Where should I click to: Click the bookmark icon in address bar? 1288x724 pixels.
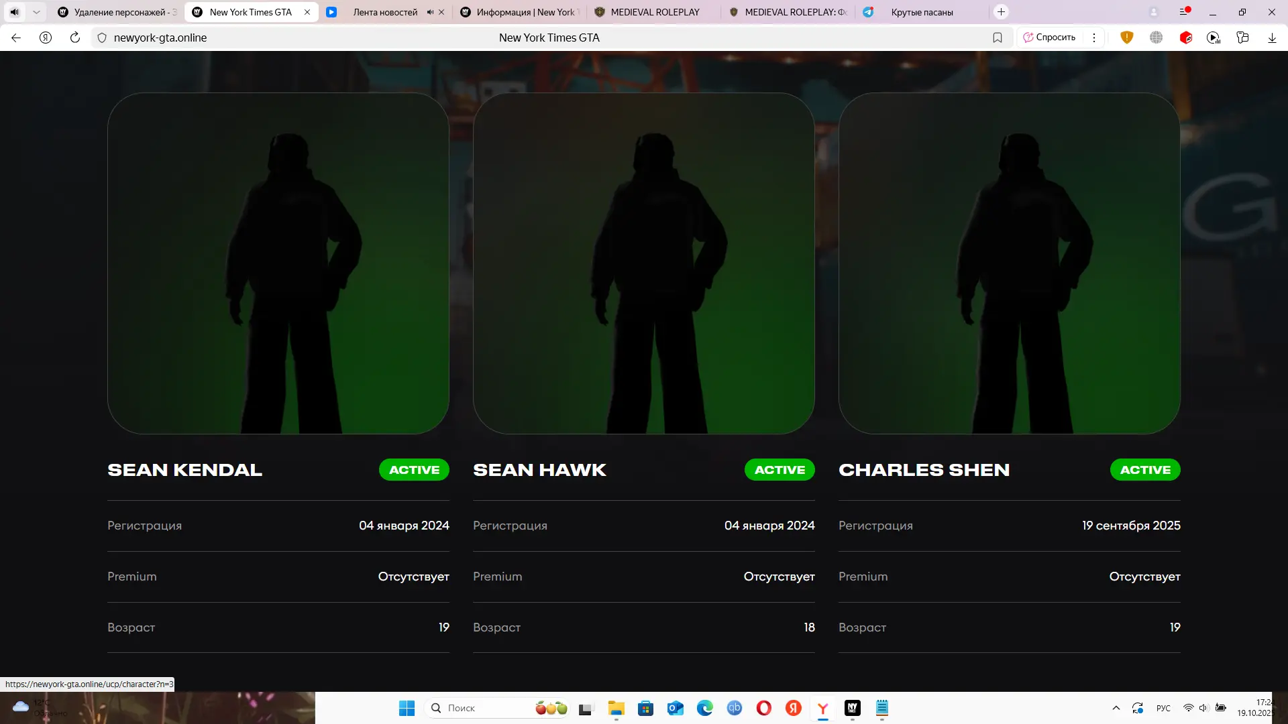click(998, 38)
